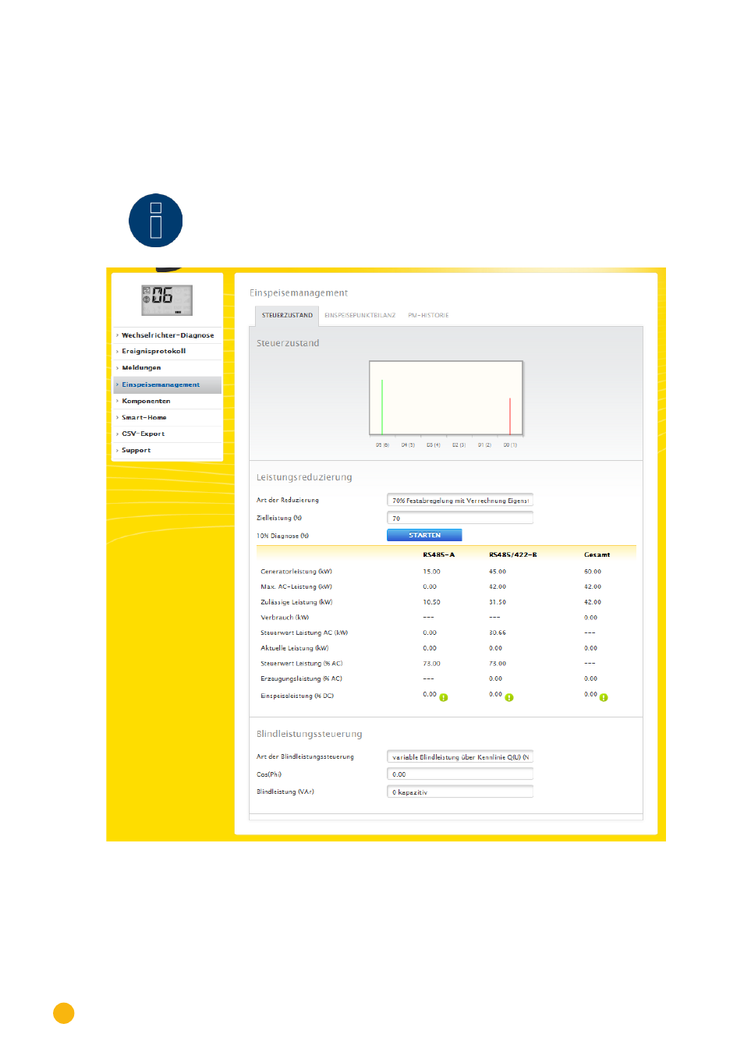
Task: Click warning icon in Gesamt Einspeiseleistung cell
Action: [604, 697]
